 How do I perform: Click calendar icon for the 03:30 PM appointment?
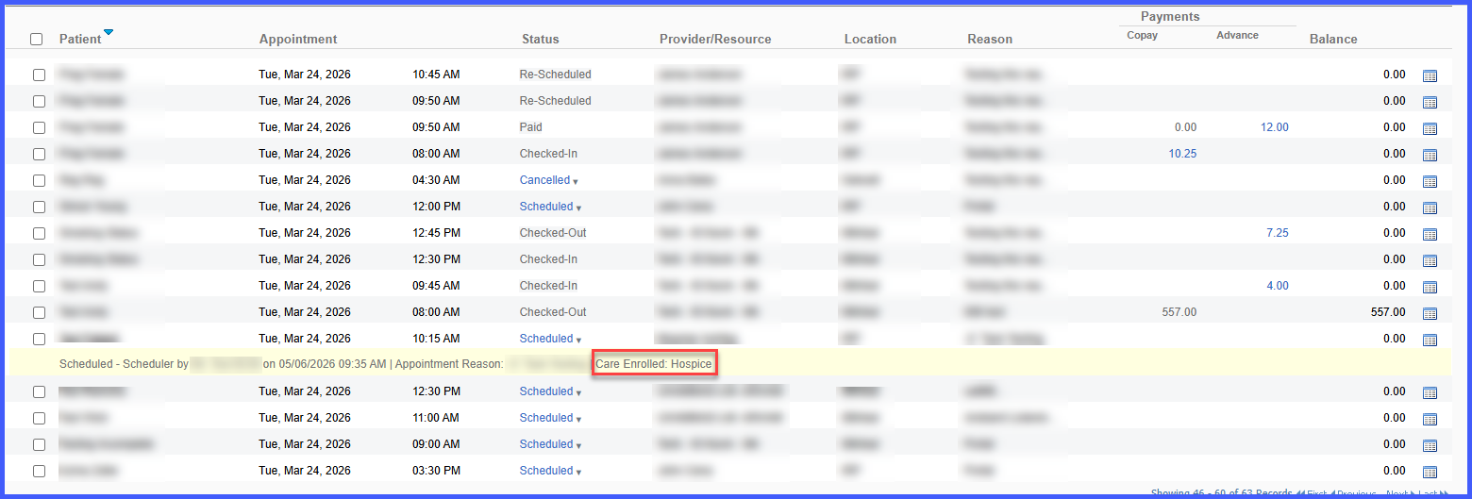pyautogui.click(x=1430, y=472)
